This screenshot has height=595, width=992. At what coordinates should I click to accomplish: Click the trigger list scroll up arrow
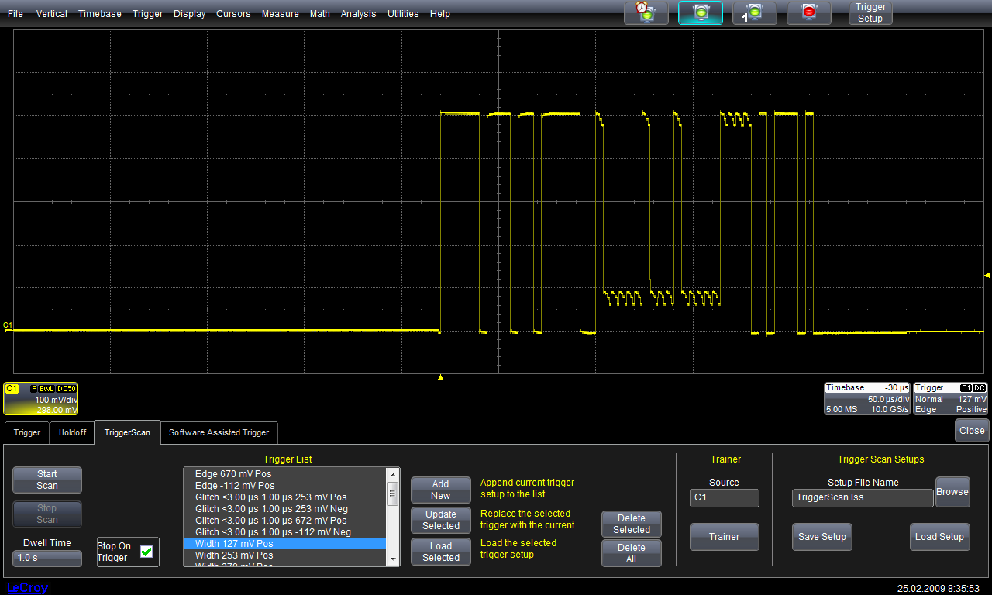tap(392, 474)
